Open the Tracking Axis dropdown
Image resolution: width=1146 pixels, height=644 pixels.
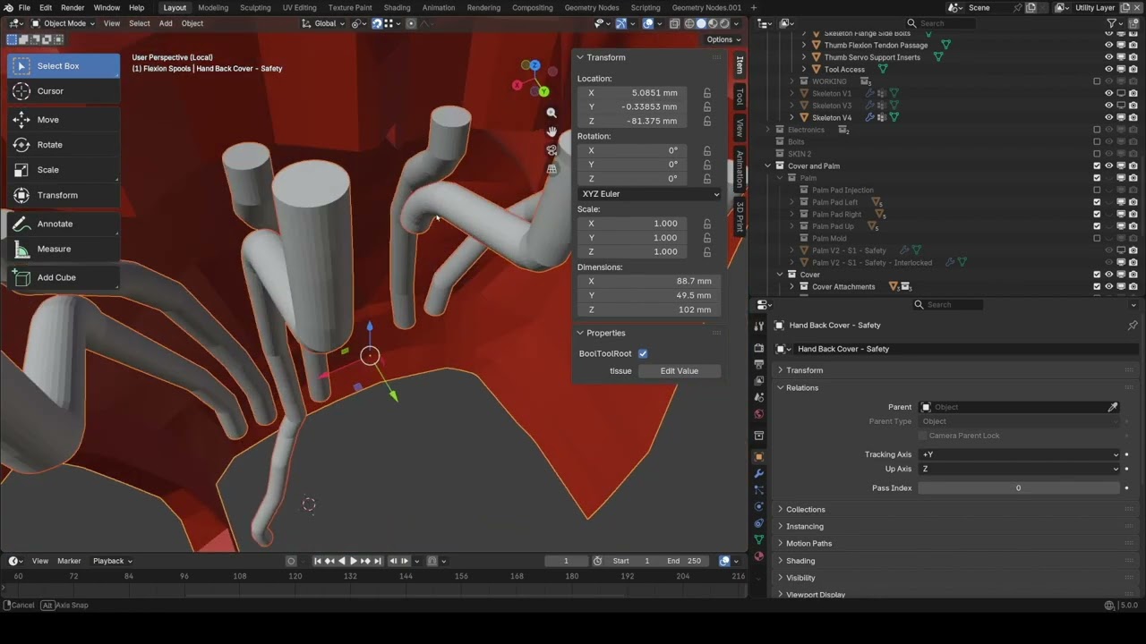[x=1019, y=454]
